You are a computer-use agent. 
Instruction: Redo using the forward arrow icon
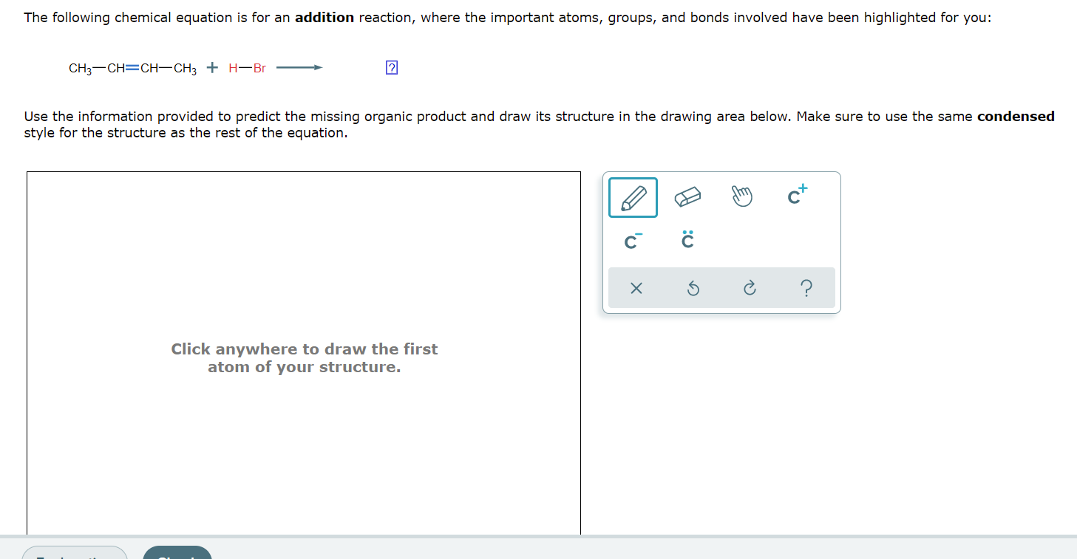click(x=749, y=288)
